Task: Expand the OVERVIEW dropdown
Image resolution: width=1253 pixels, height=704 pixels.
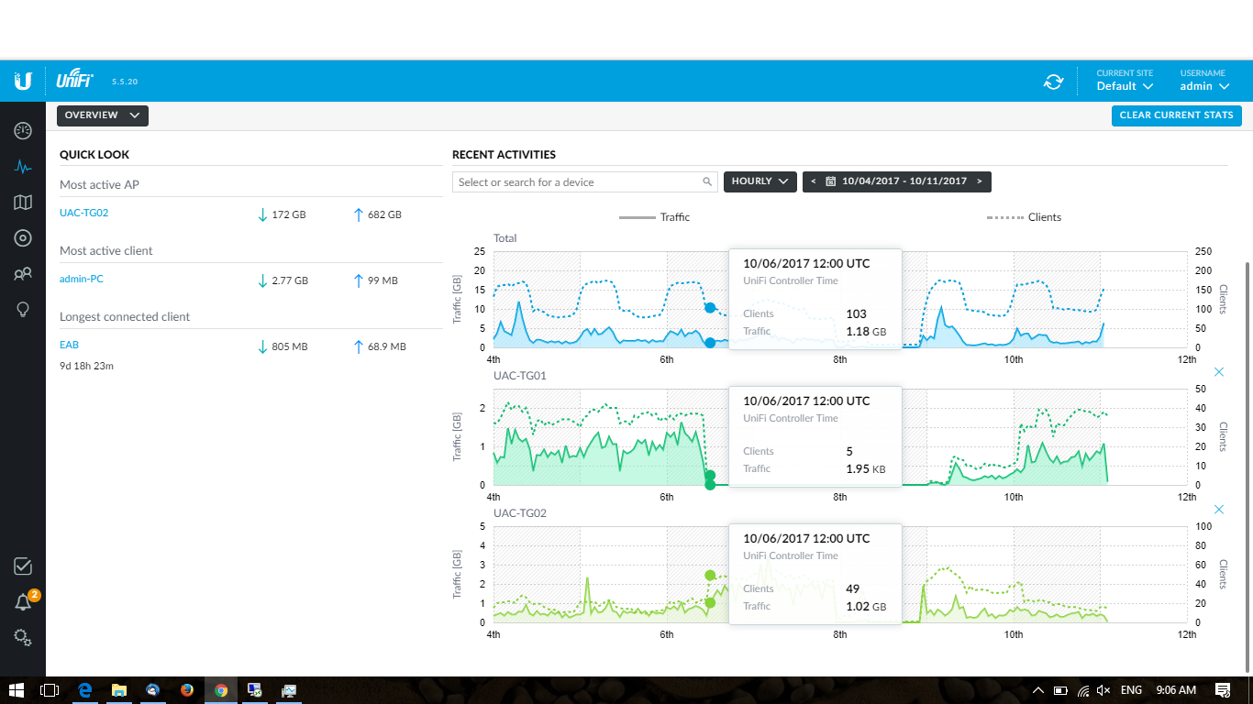Action: (103, 115)
